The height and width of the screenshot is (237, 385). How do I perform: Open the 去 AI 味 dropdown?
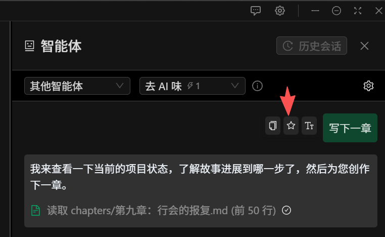click(192, 86)
